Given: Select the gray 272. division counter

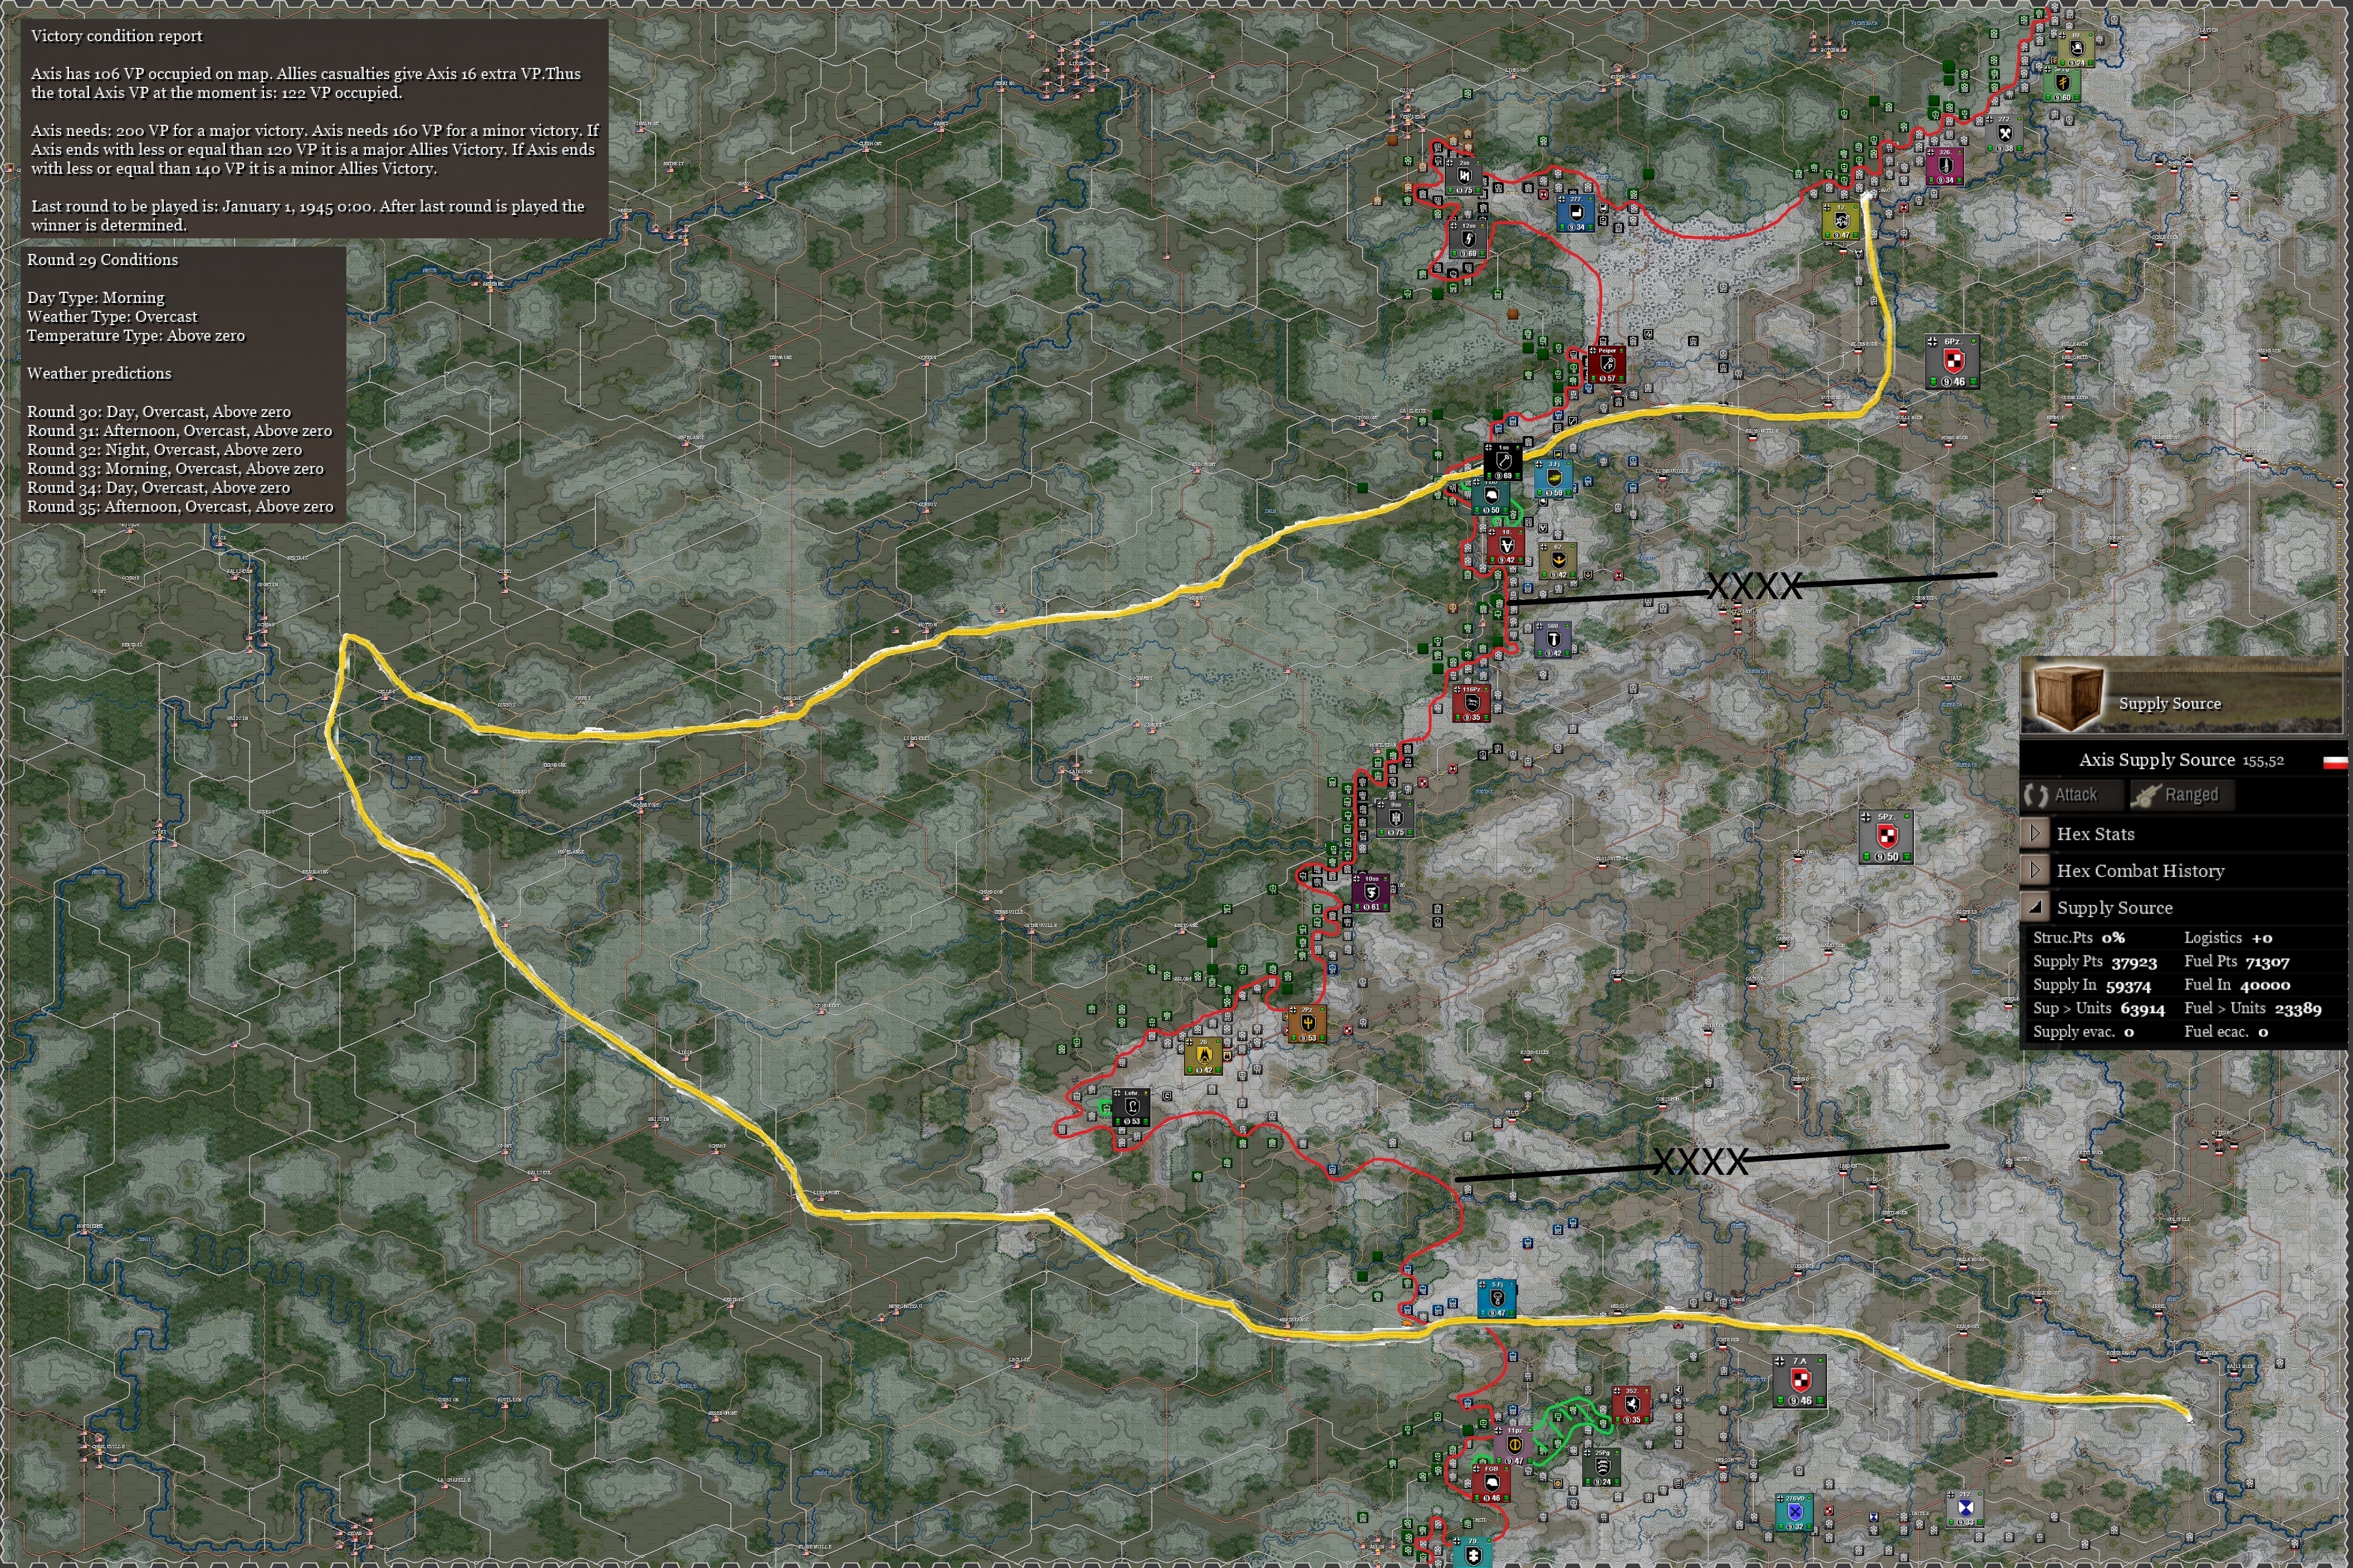Looking at the screenshot, I should [x=2003, y=134].
